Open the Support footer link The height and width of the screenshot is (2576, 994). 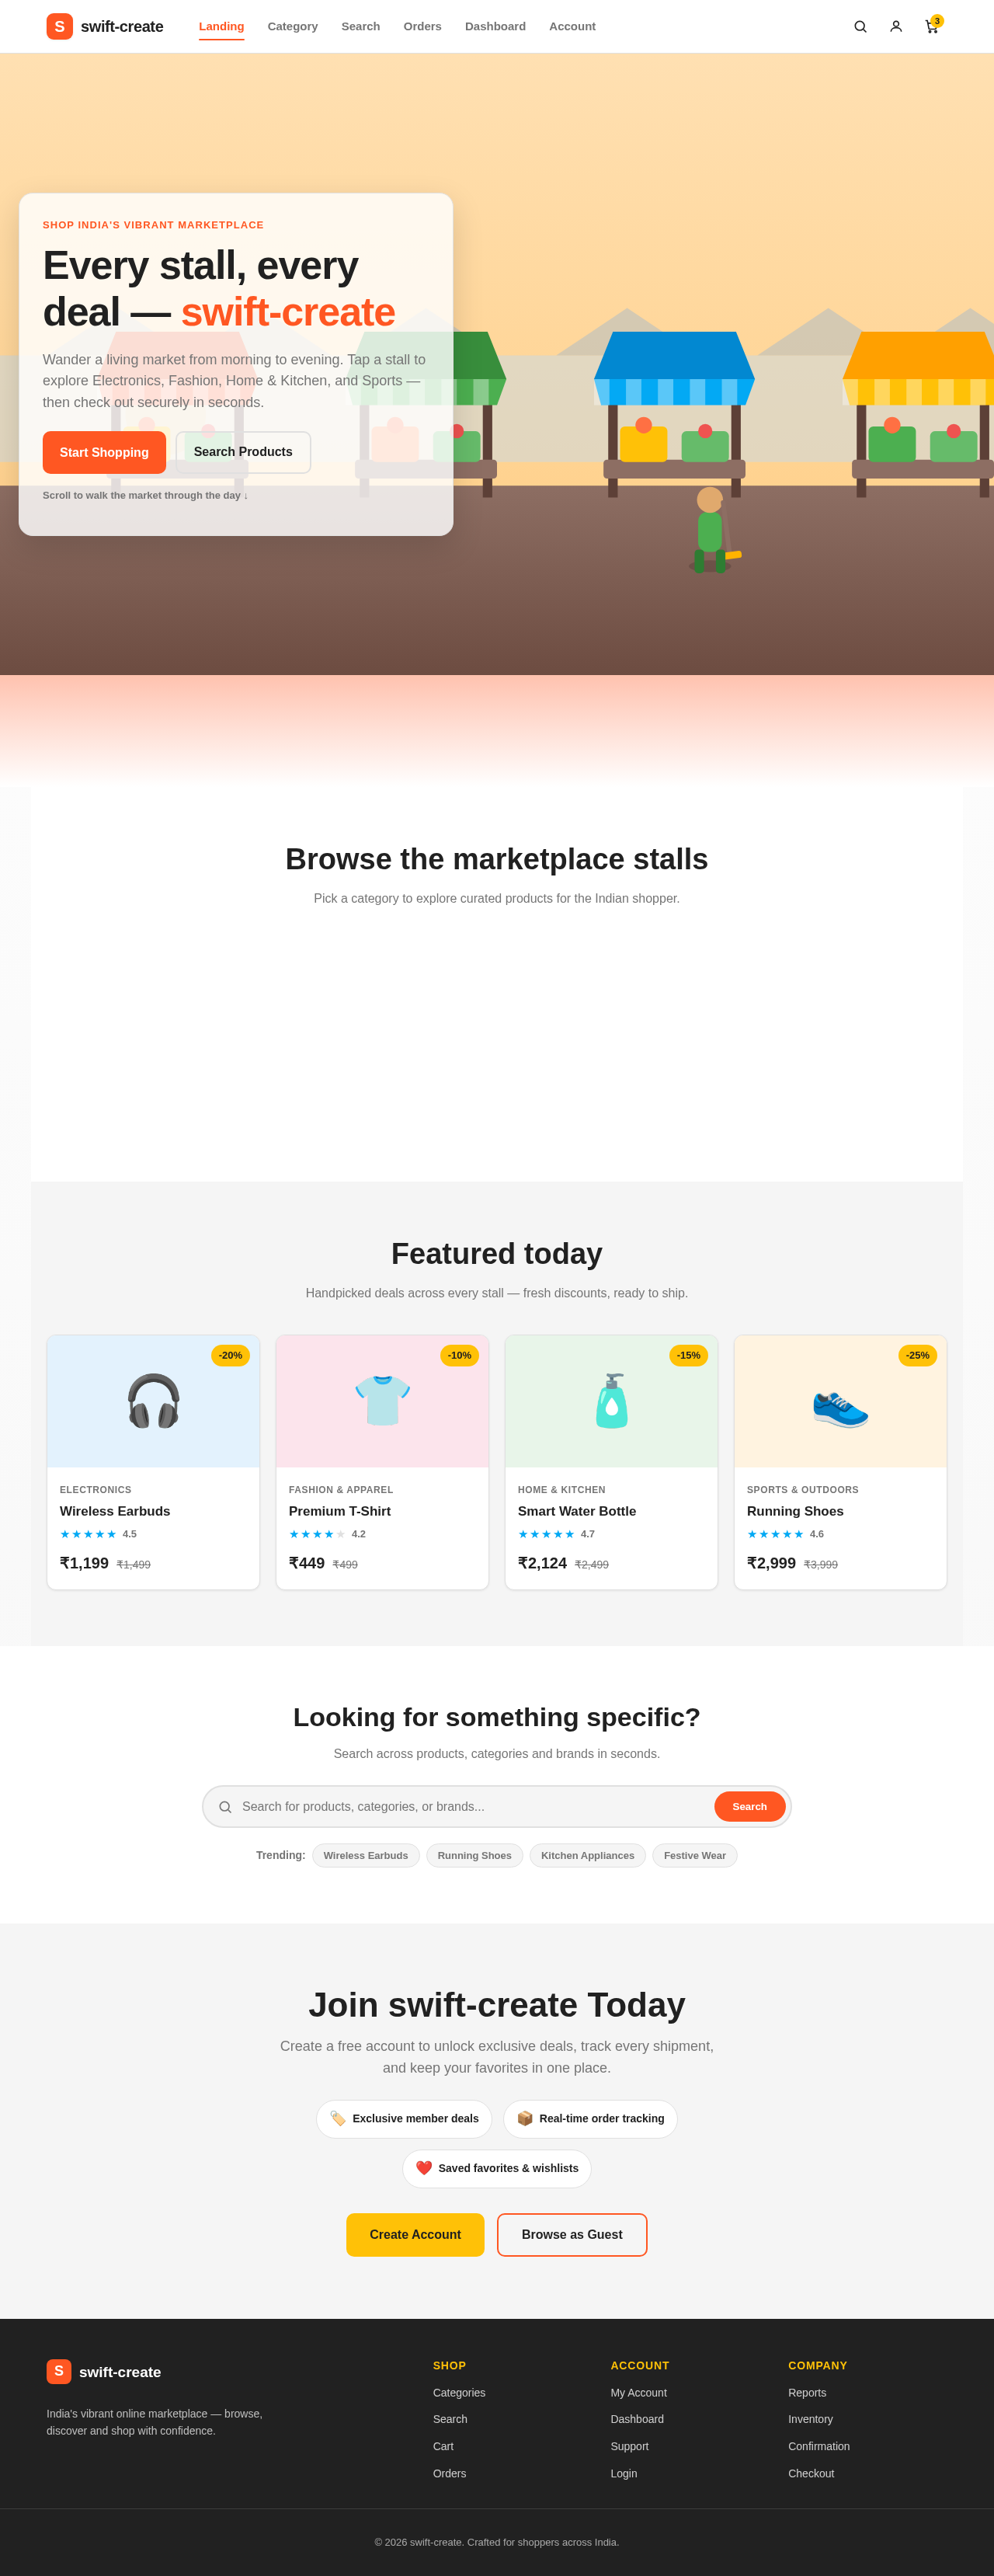(629, 2447)
